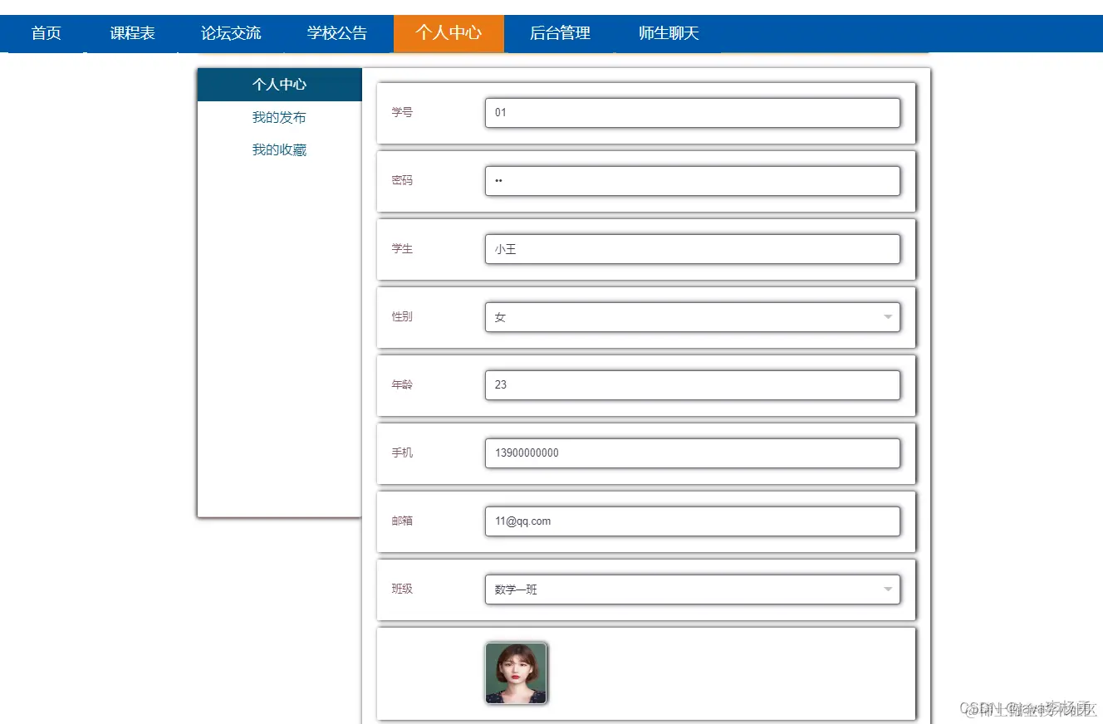Open 师生聊天 from top navigation

pyautogui.click(x=669, y=33)
